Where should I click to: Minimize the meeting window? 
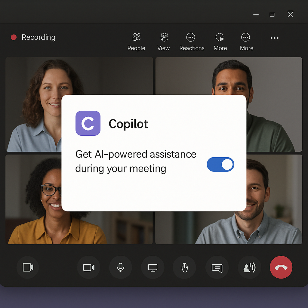pos(256,14)
